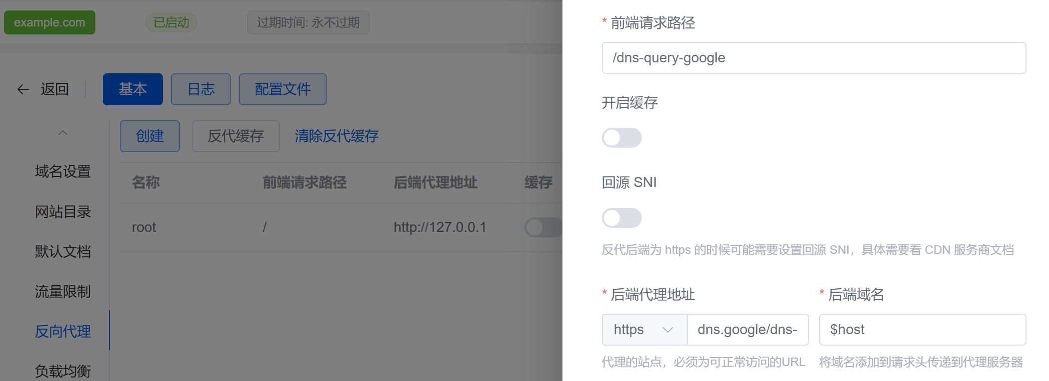Open the 日志 tab
Viewport: 1049px width, 381px height.
(200, 89)
